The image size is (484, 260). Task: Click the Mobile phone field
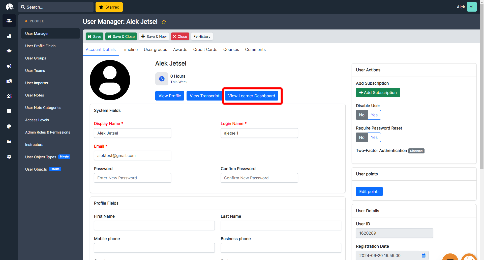(x=154, y=248)
